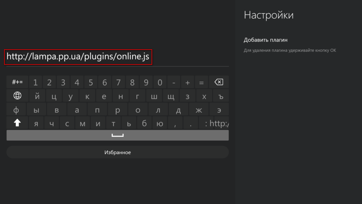Tap the plus sign key
362x204 pixels.
[x=187, y=83]
